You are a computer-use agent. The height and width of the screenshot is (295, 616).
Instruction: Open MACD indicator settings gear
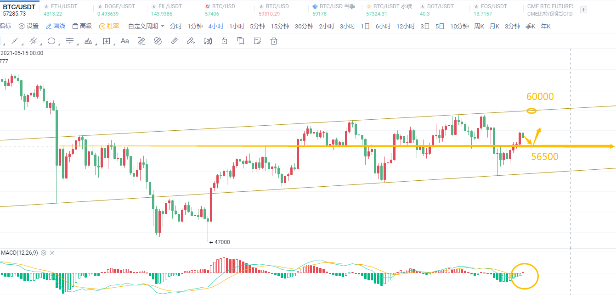44,253
